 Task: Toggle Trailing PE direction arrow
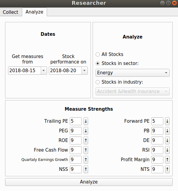pos(86,121)
